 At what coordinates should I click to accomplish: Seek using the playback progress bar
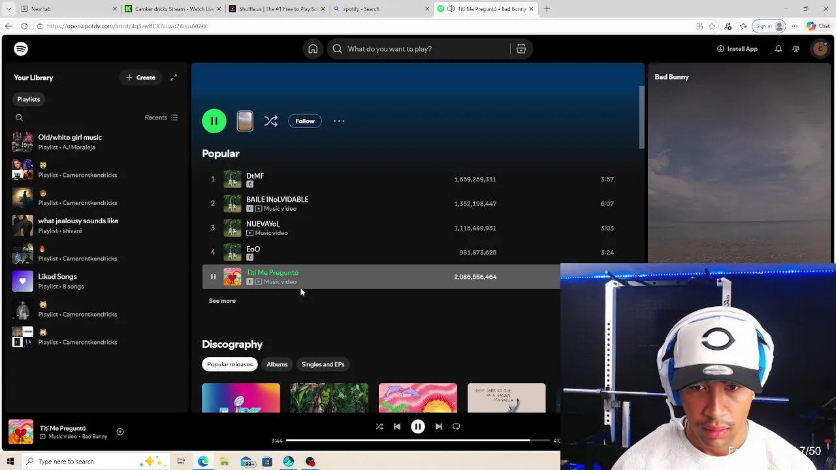[x=418, y=441]
